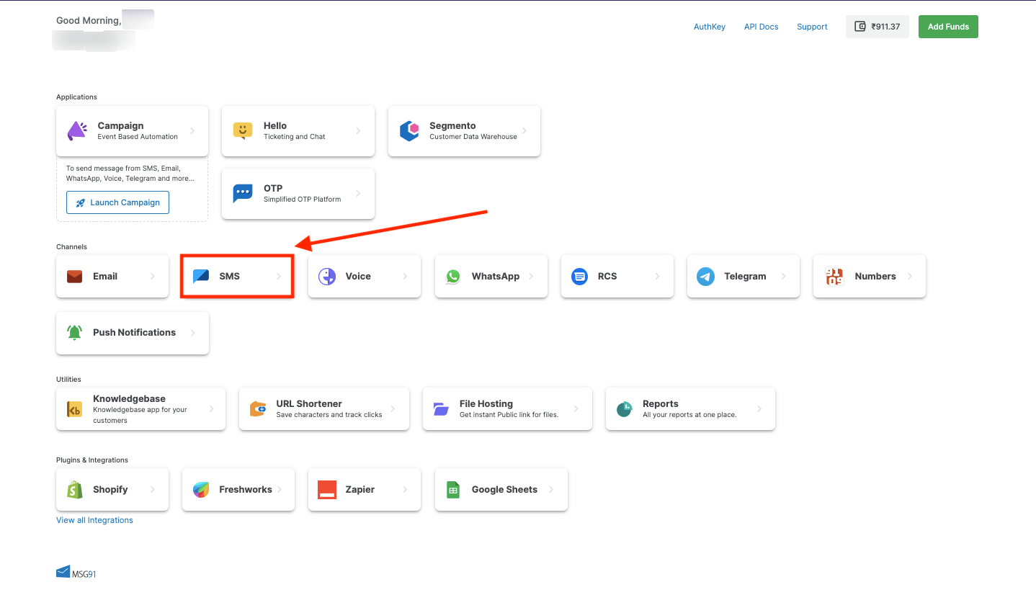Click 'Get instant Public link for files.' text
Image resolution: width=1036 pixels, height=595 pixels.
pos(509,415)
